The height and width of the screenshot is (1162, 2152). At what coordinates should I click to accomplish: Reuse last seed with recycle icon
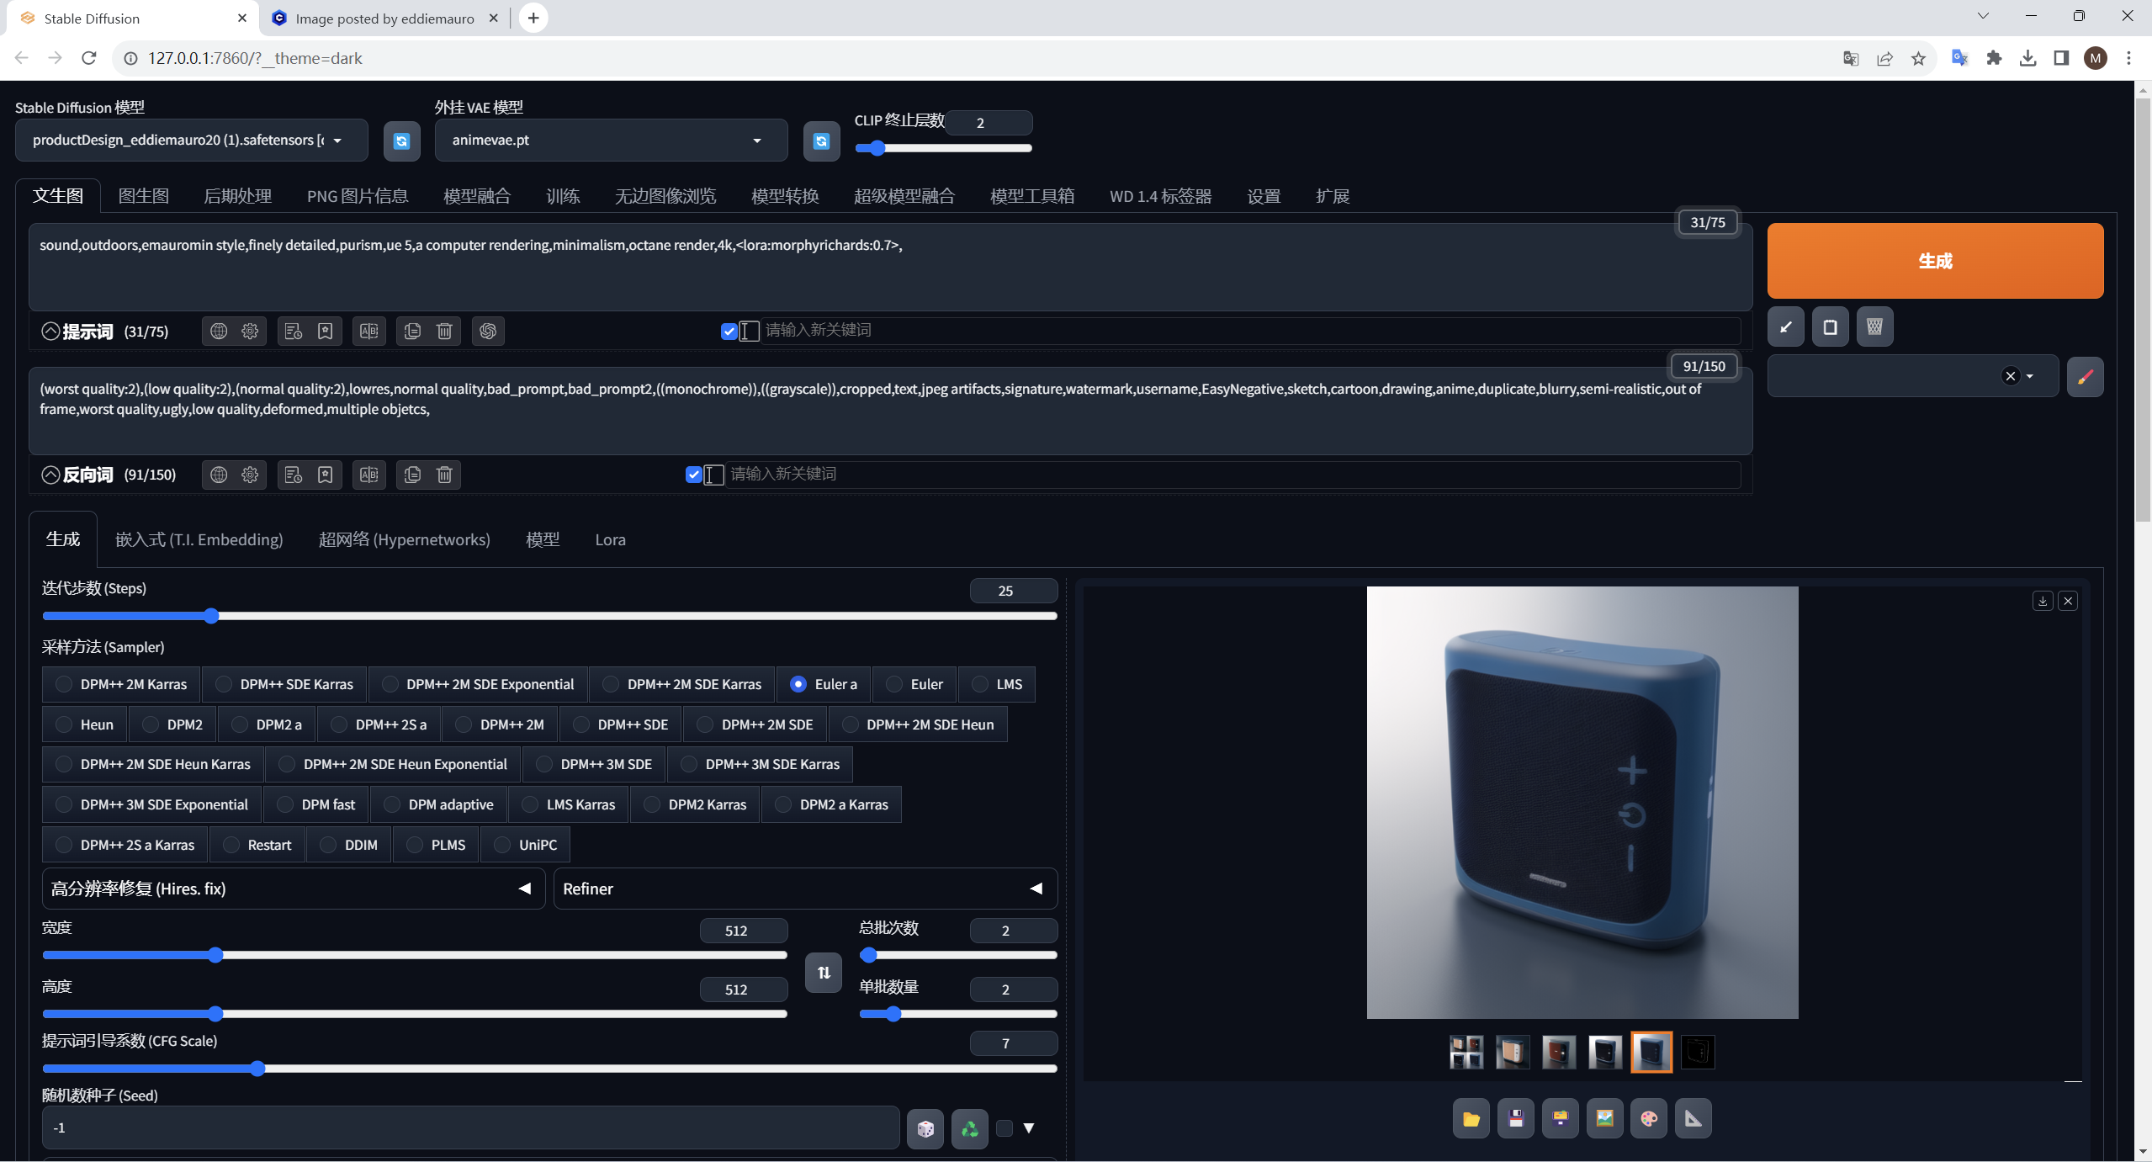[x=970, y=1128]
